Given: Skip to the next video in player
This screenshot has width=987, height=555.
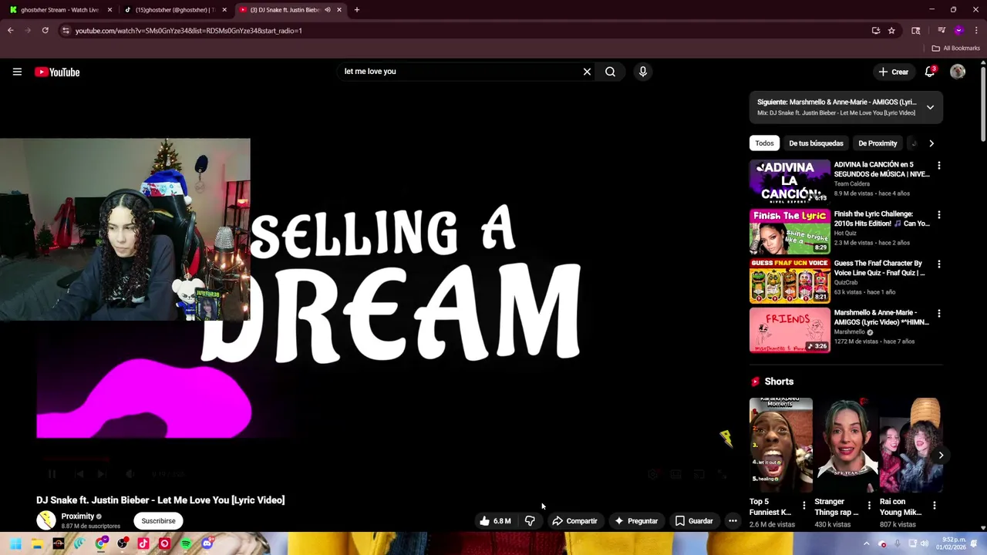Looking at the screenshot, I should (x=101, y=475).
